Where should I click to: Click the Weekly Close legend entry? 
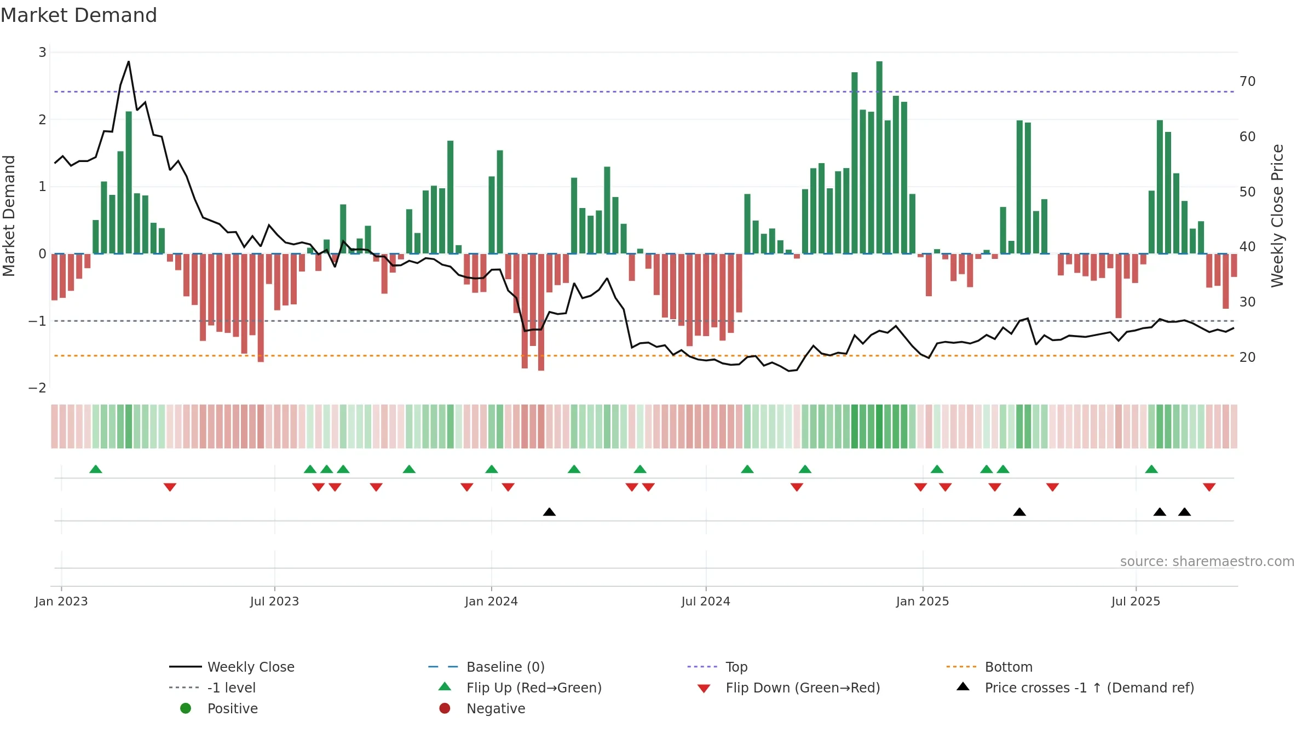pos(232,667)
